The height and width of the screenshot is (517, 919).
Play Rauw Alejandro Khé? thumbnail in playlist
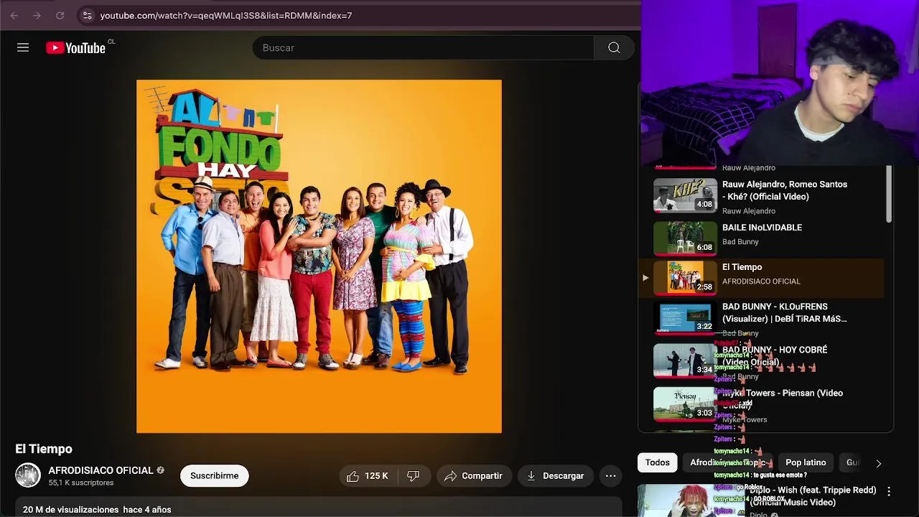pos(685,195)
